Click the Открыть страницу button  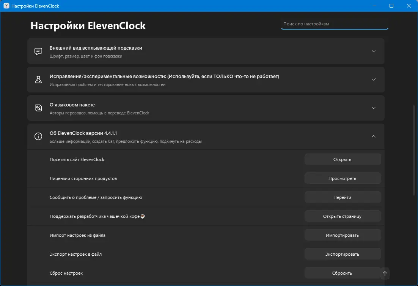point(343,216)
